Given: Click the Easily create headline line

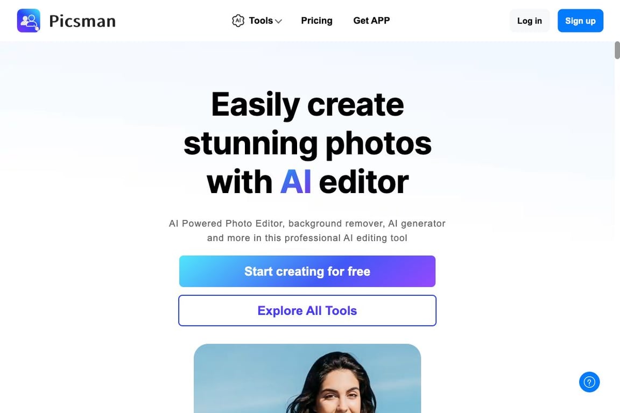Looking at the screenshot, I should coord(307,105).
